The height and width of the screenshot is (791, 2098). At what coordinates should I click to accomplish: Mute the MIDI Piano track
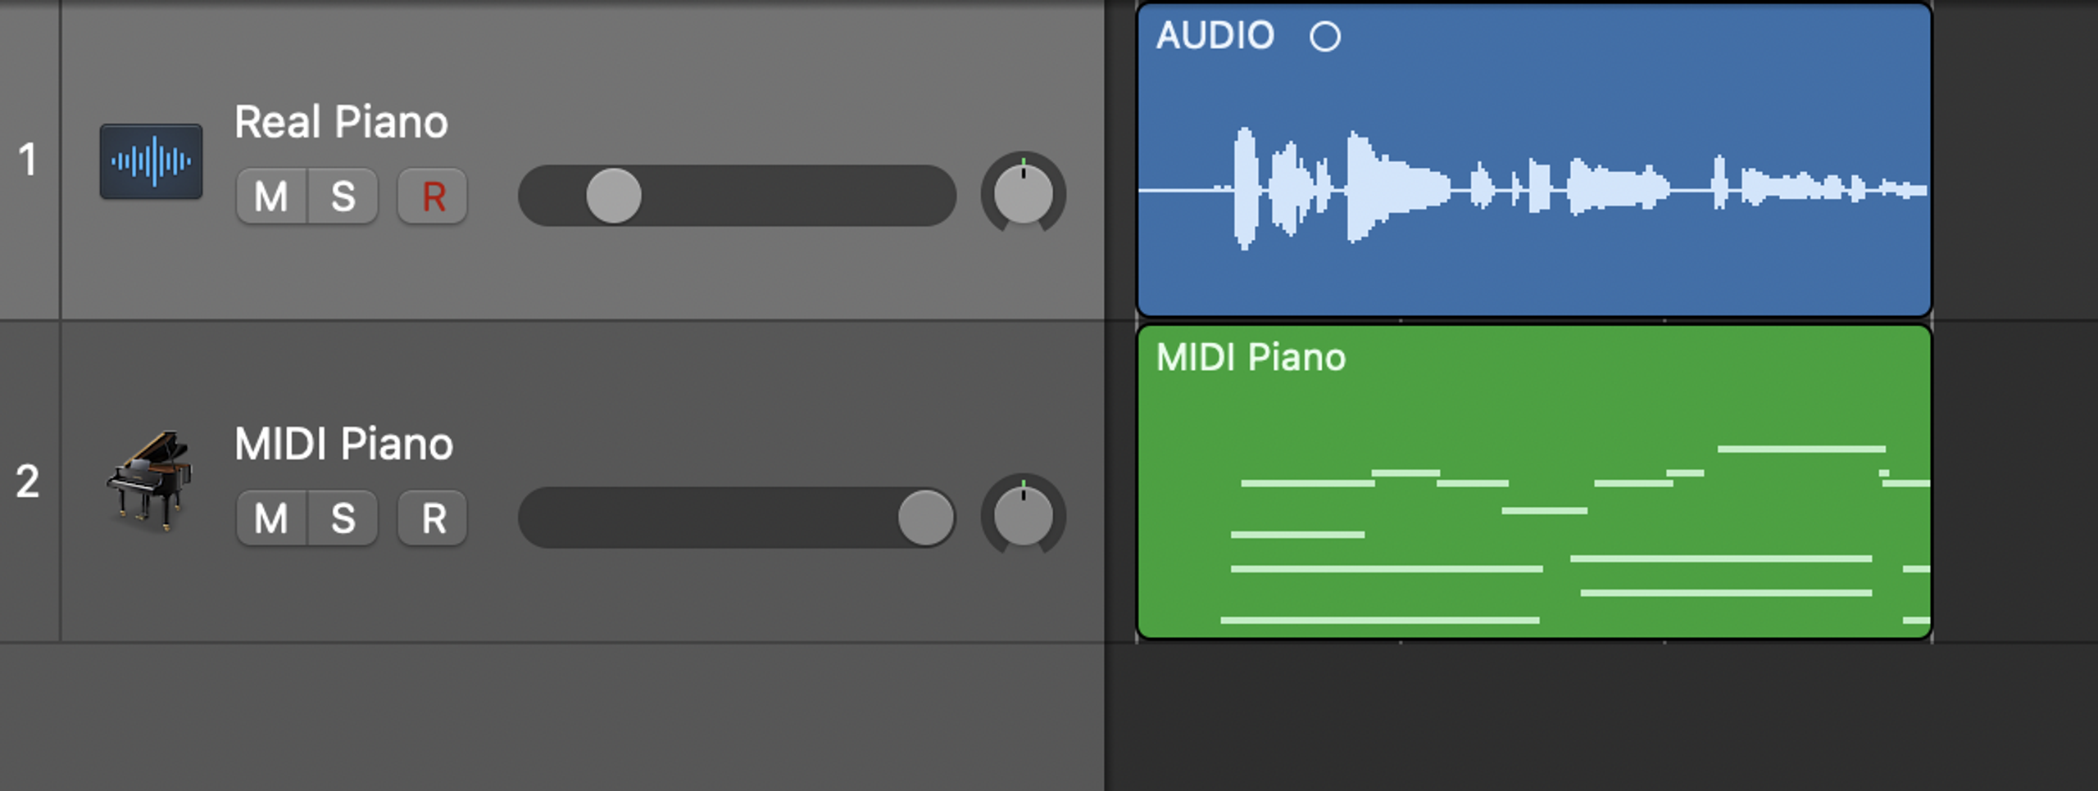click(x=271, y=517)
